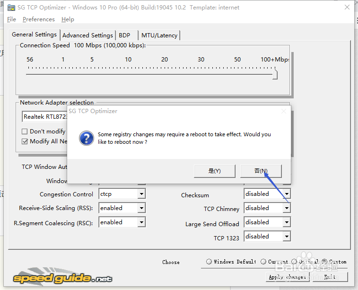358x290 pixels.
Task: Toggle the Don't modify checkbox
Action: pos(25,132)
